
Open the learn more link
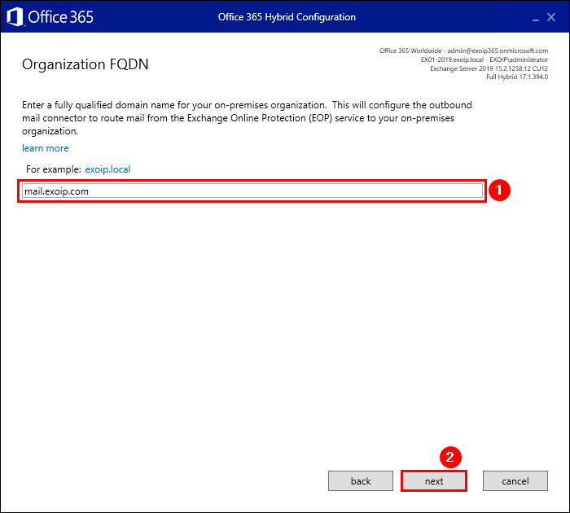[x=46, y=148]
